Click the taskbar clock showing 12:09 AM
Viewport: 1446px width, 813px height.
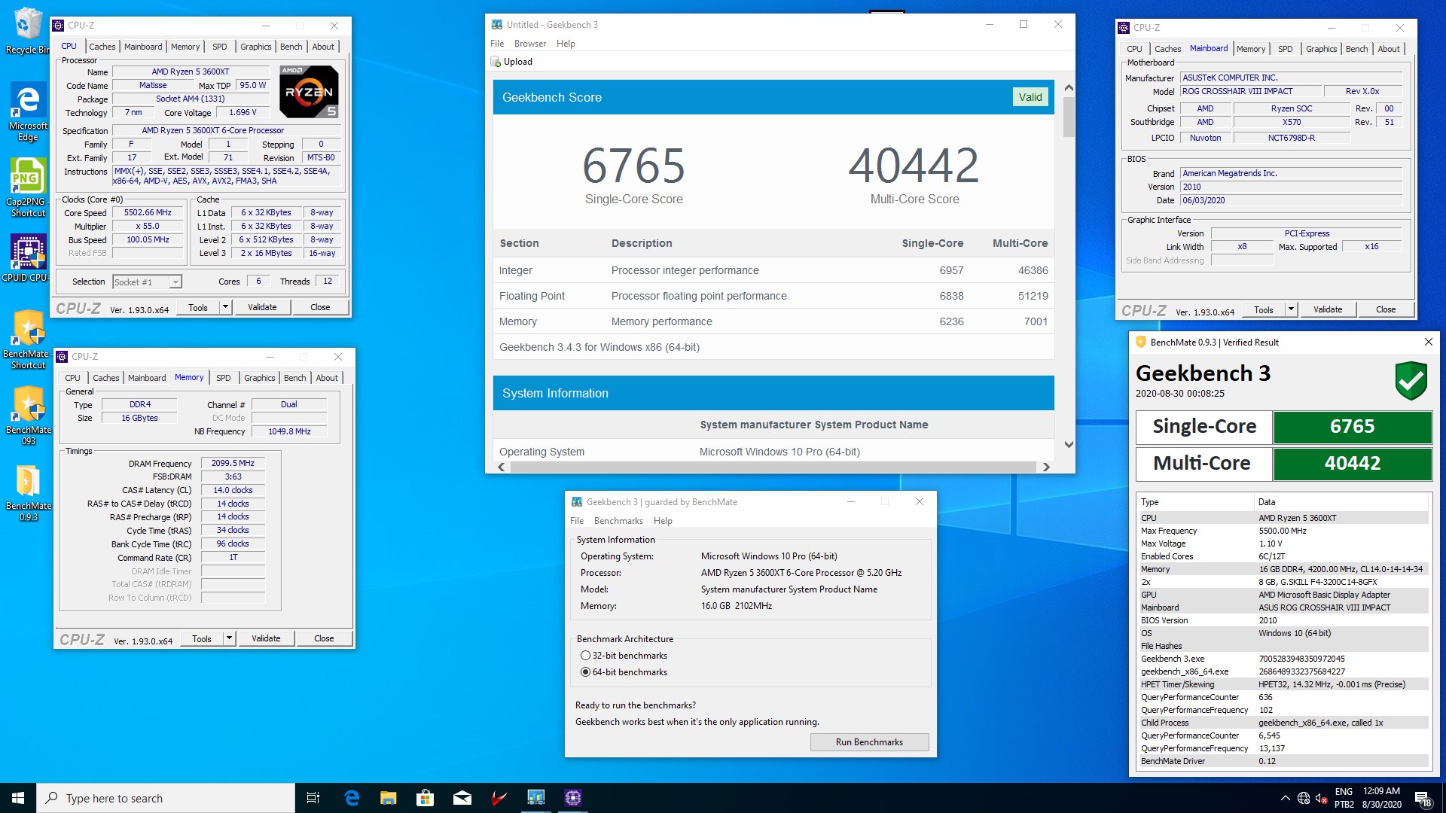pyautogui.click(x=1381, y=798)
